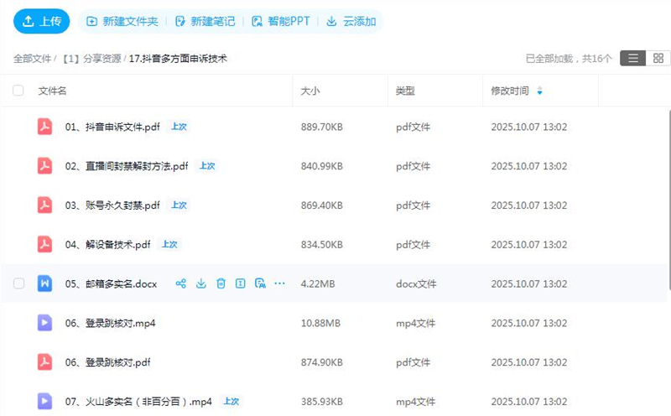Navigate to 【1】分享资源 breadcrumb folder
Image resolution: width=671 pixels, height=416 pixels.
coord(91,59)
